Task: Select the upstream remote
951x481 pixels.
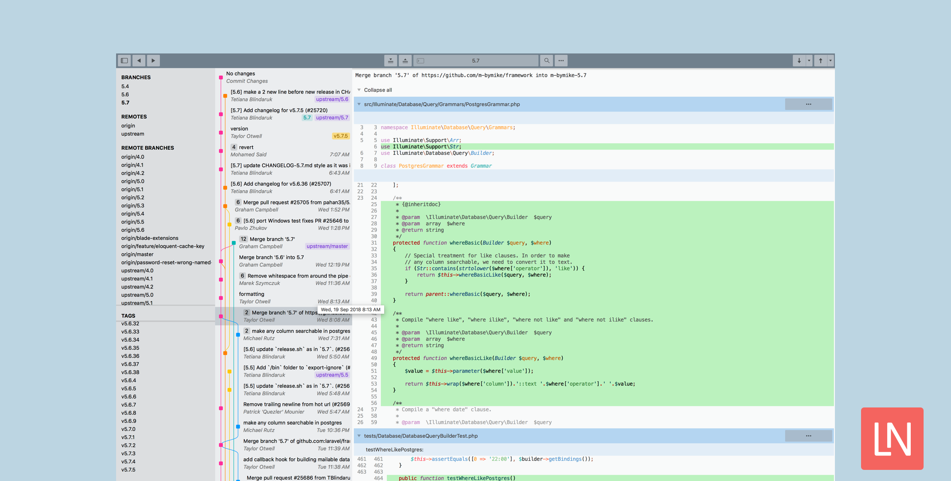Action: 133,134
